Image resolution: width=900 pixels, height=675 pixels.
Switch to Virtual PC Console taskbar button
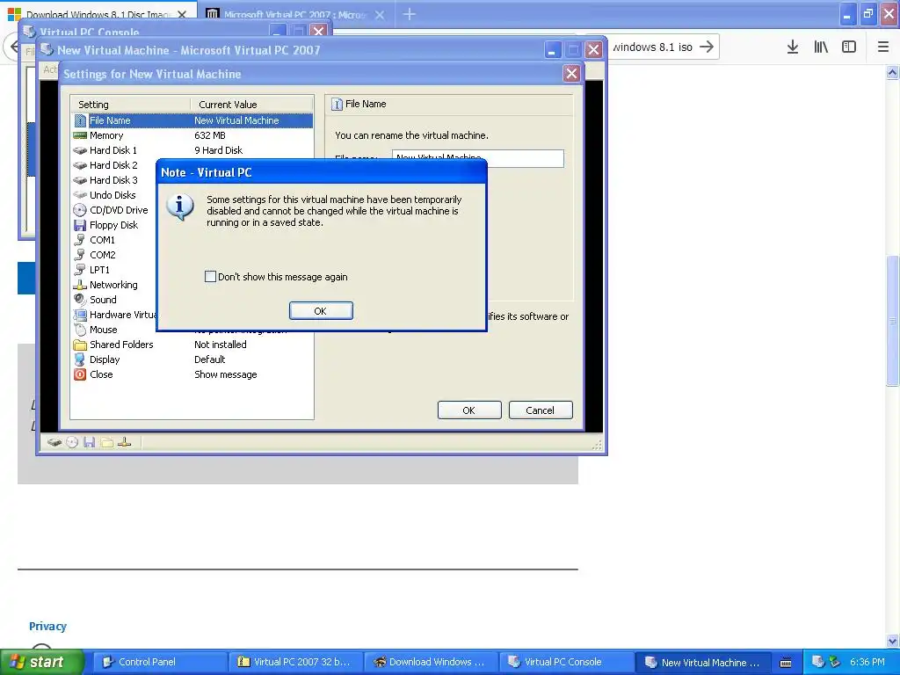point(566,662)
